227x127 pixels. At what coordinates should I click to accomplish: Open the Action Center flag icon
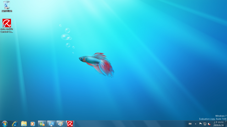pos(200,124)
